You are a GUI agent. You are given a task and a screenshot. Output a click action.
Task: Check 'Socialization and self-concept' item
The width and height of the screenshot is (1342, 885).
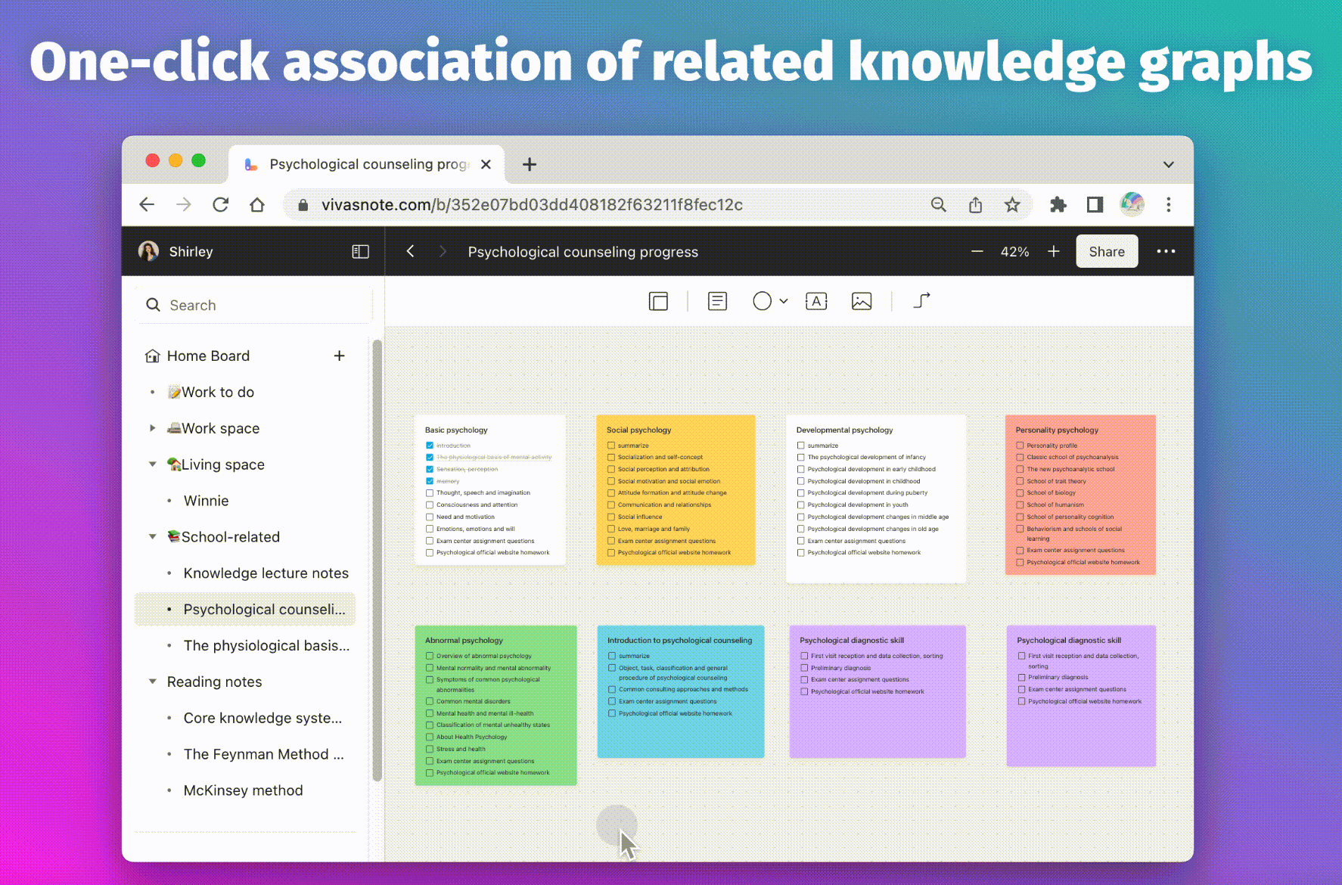point(611,457)
